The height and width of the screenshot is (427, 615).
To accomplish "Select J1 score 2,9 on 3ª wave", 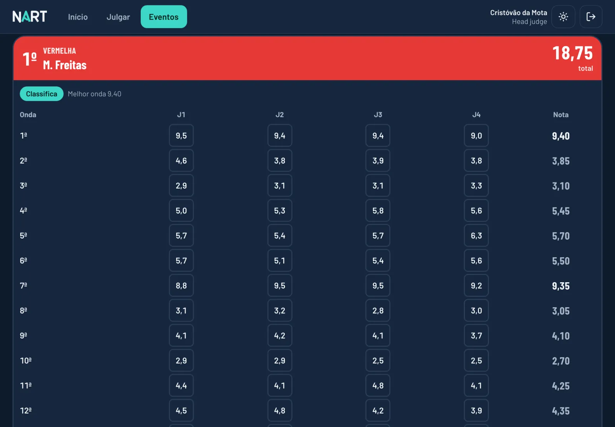I will [x=181, y=185].
